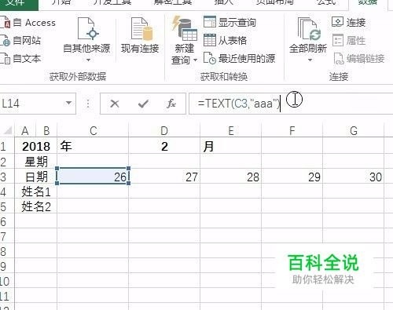Open From Other Sources (自其他来源)
Viewport: 393px width, 310px height.
[x=86, y=35]
